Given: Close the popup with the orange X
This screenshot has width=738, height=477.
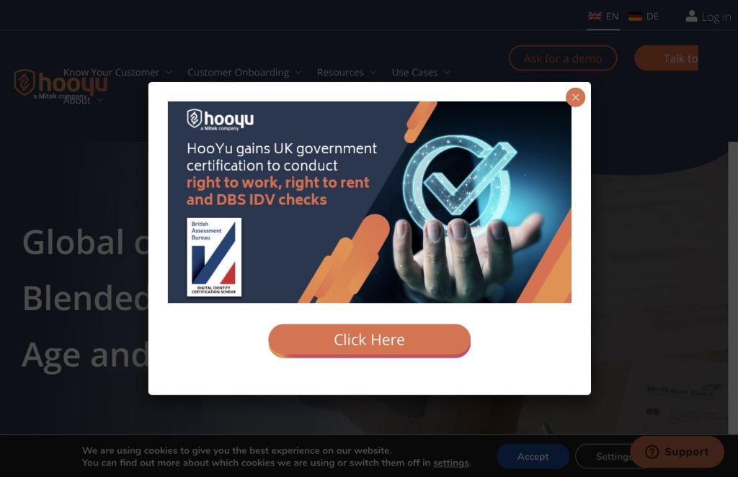Looking at the screenshot, I should tap(575, 97).
